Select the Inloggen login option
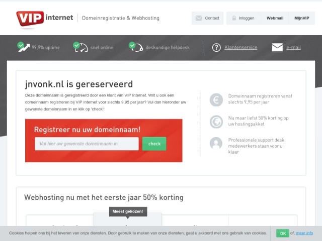Image resolution: width=322 pixels, height=241 pixels. click(x=244, y=18)
